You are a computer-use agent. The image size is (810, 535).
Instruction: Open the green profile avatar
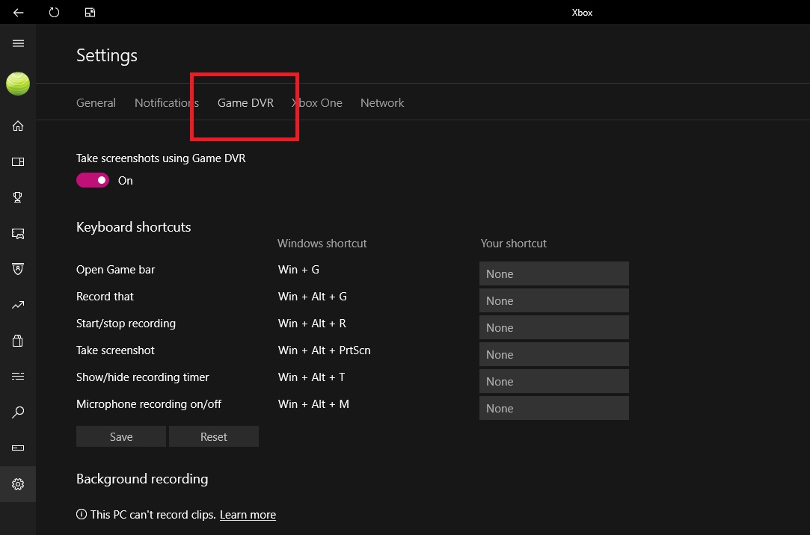18,84
